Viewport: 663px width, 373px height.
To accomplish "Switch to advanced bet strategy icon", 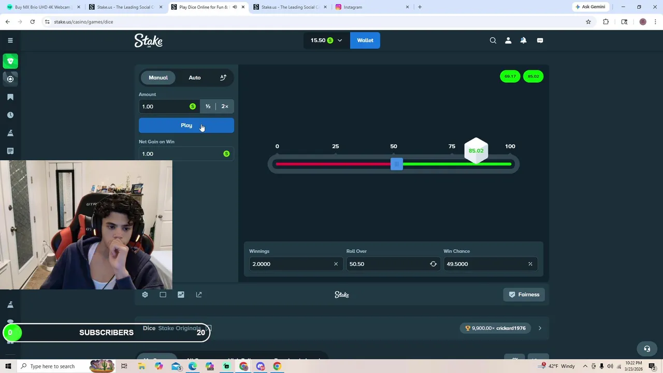I will [223, 77].
